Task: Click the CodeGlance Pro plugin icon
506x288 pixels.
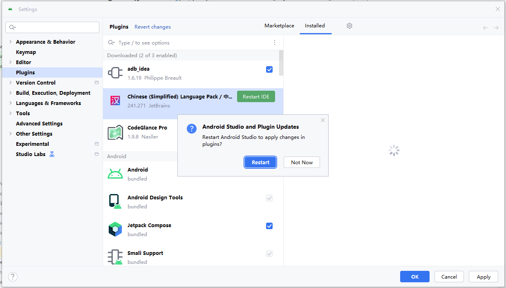Action: point(115,132)
